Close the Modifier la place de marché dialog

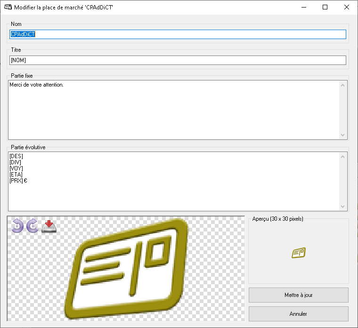click(x=347, y=8)
